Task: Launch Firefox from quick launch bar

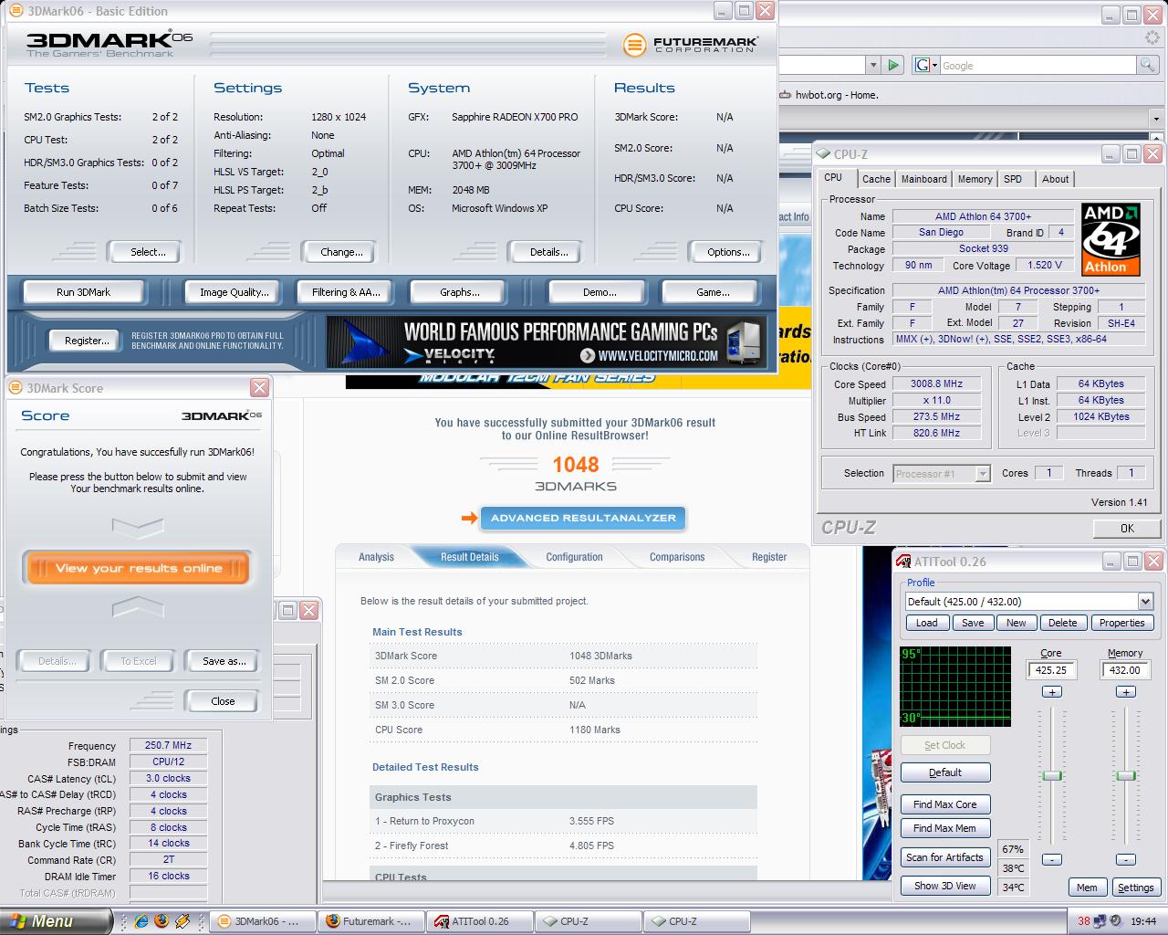Action: coord(162,921)
